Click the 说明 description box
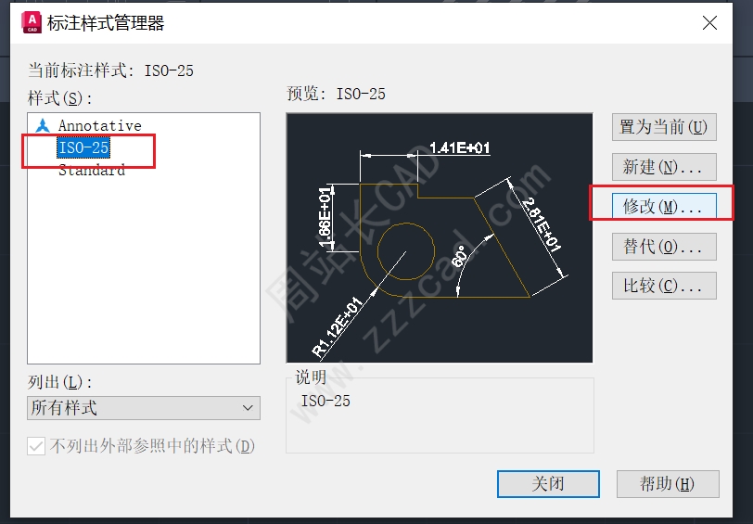This screenshot has width=753, height=524. [440, 415]
